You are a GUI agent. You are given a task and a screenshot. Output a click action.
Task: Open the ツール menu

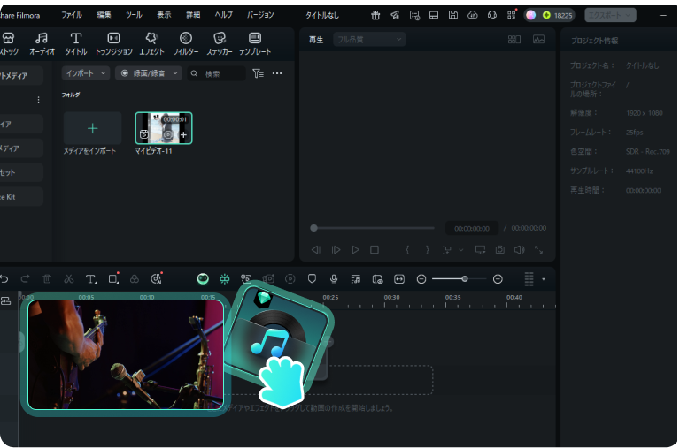click(134, 15)
